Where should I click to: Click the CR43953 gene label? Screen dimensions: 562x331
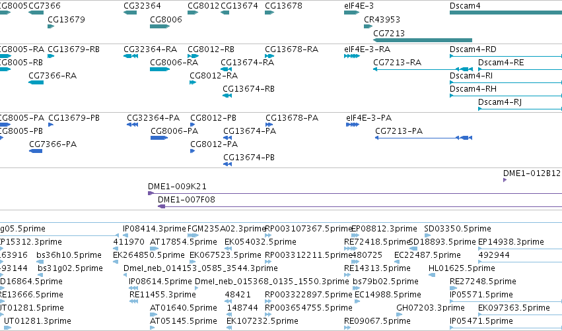coord(382,19)
